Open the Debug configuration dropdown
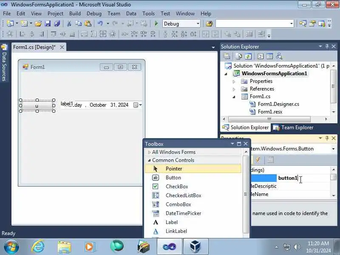This screenshot has height=255, width=340. tap(198, 23)
